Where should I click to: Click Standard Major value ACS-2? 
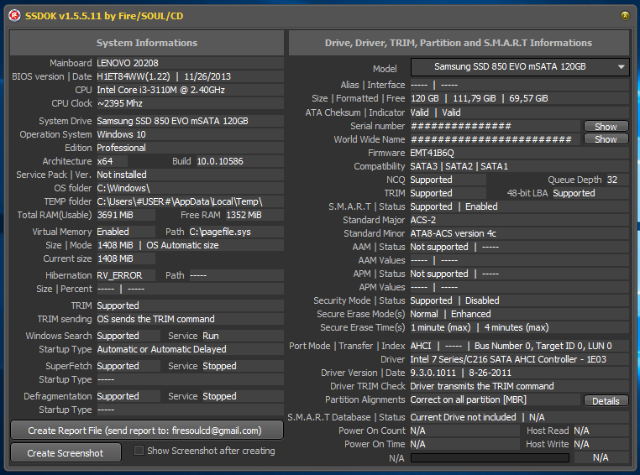[x=422, y=220]
